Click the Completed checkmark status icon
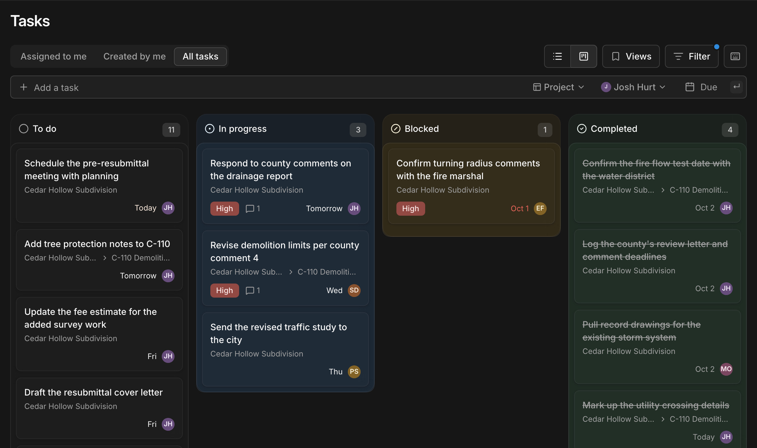Viewport: 757px width, 448px height. coord(582,129)
